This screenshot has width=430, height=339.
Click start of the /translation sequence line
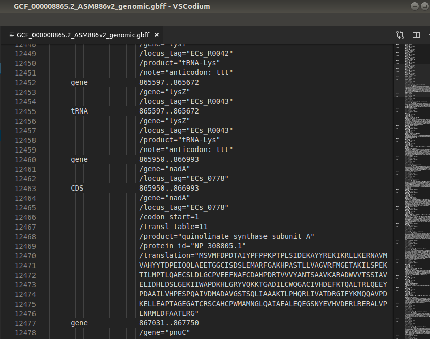point(141,255)
